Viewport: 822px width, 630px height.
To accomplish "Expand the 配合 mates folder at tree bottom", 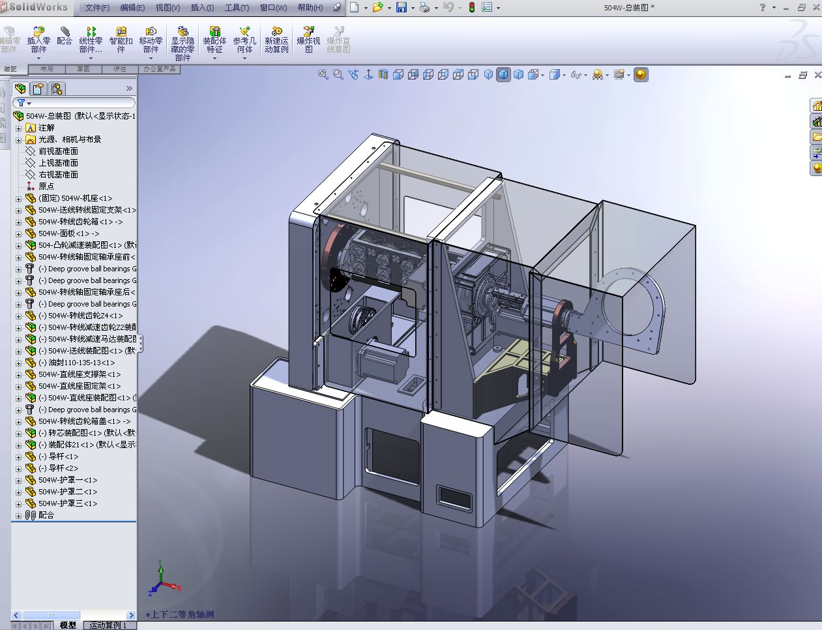I will tap(19, 515).
